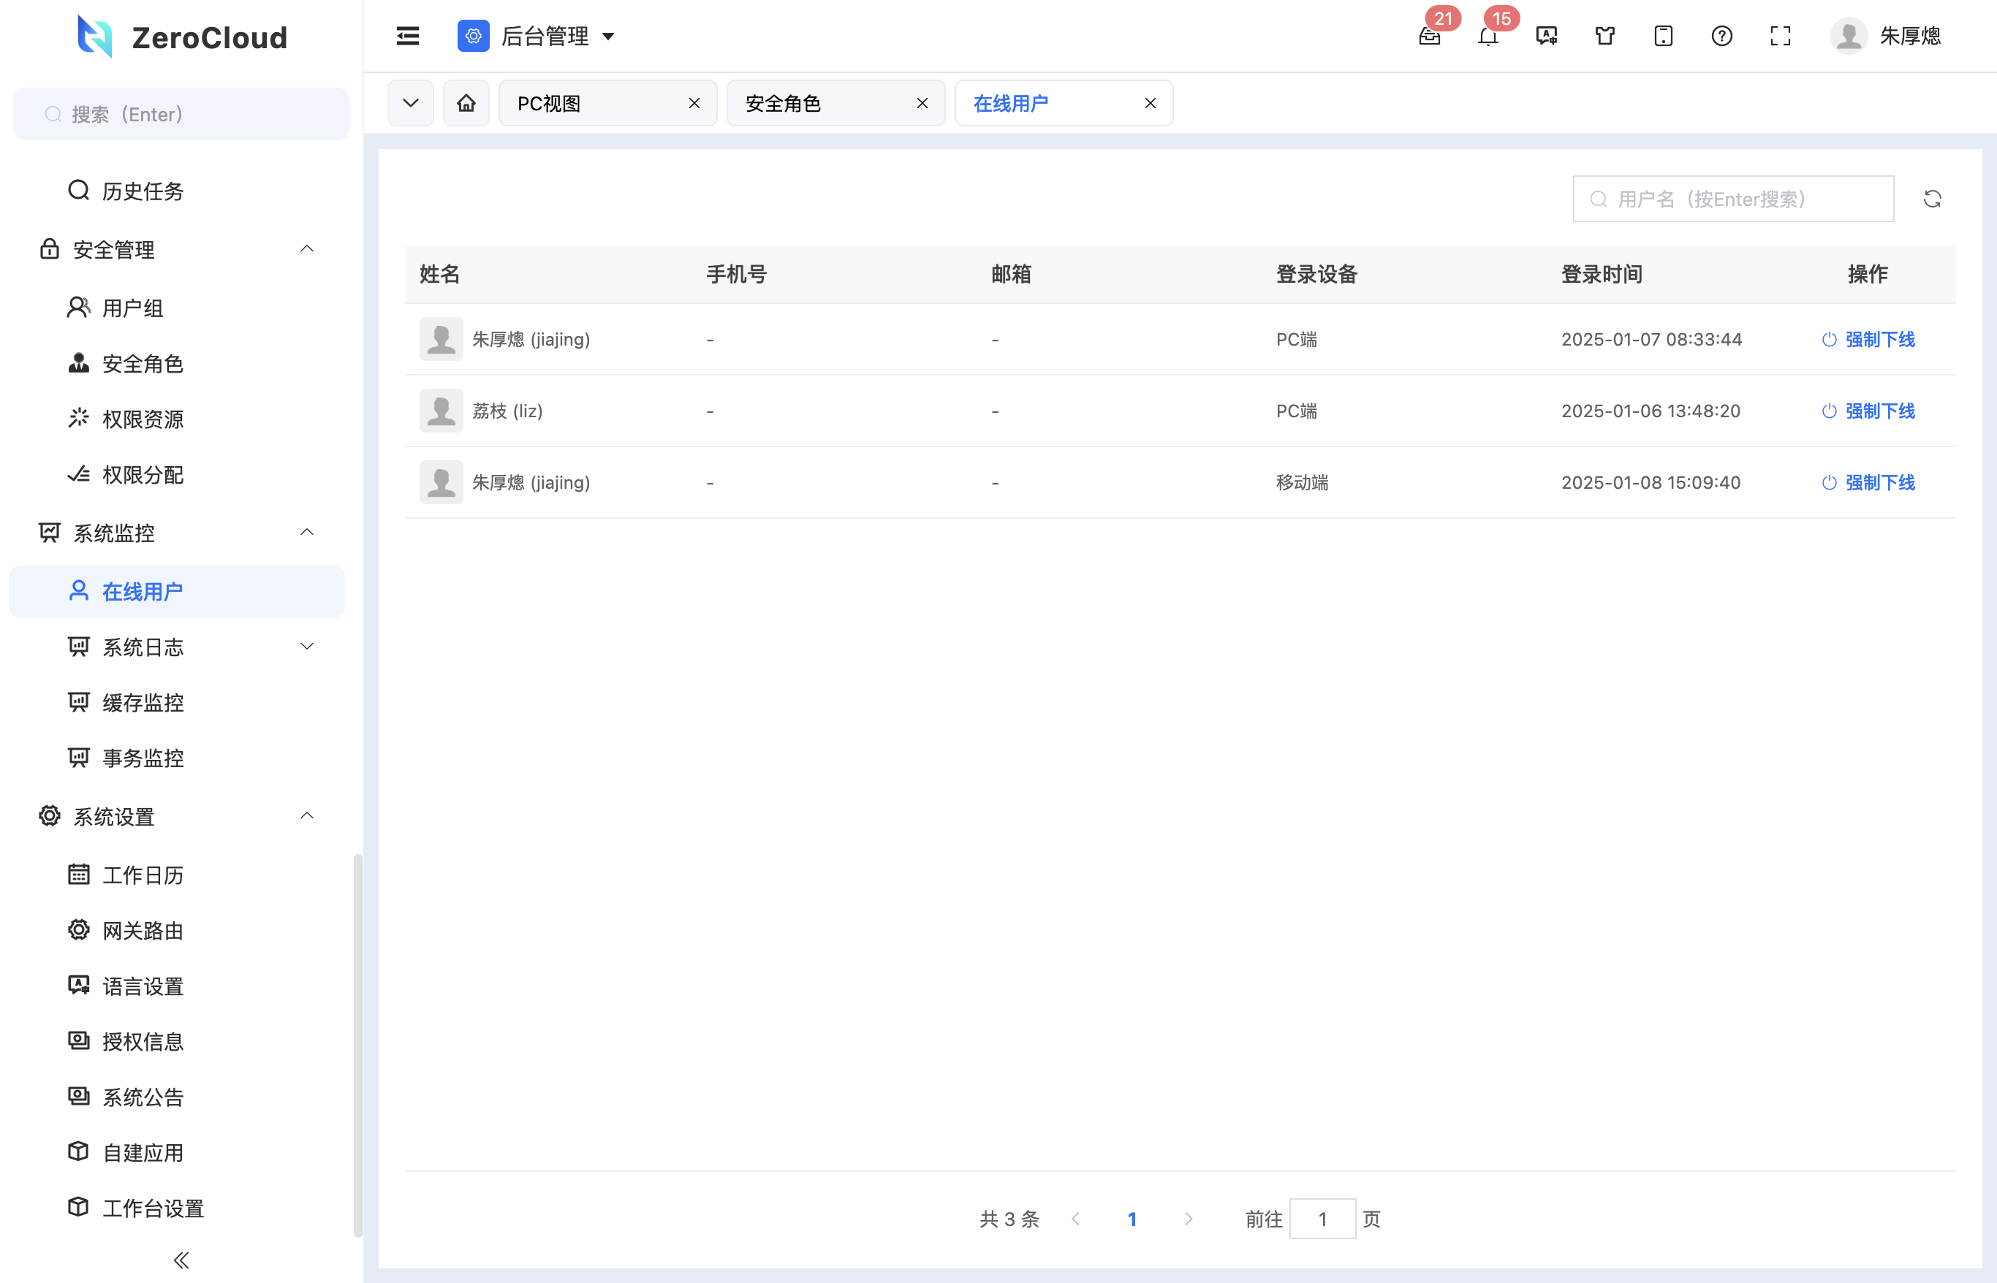The height and width of the screenshot is (1283, 1997).
Task: Enter fullscreen mode
Action: coord(1779,36)
